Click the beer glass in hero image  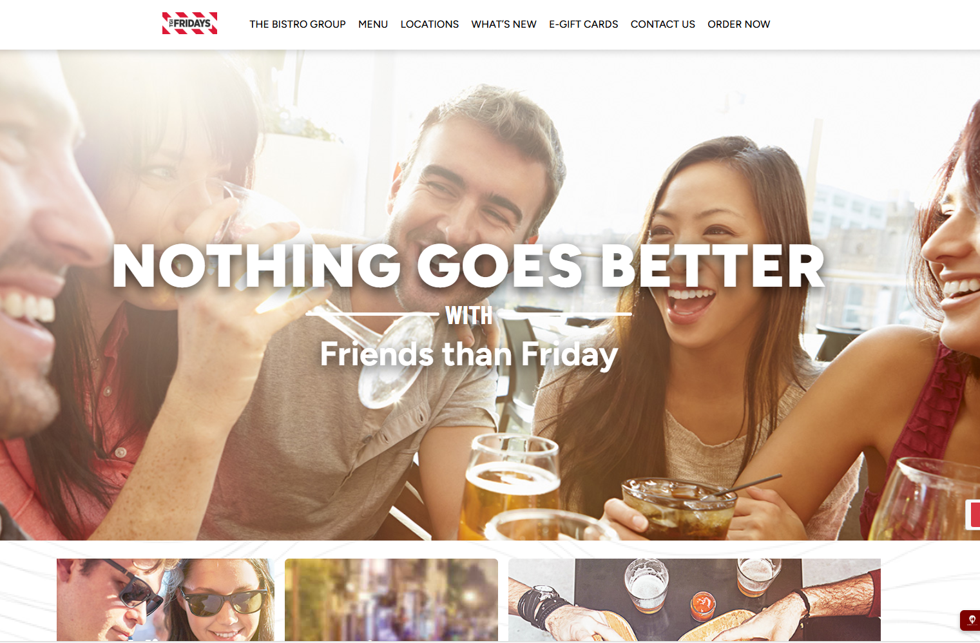(512, 486)
